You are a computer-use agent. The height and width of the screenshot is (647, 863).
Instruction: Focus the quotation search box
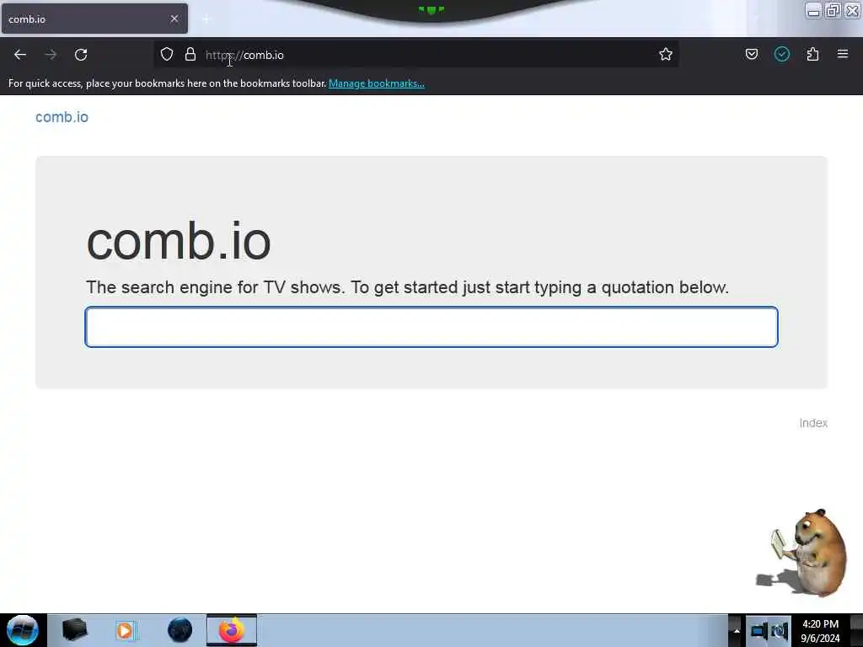(431, 327)
